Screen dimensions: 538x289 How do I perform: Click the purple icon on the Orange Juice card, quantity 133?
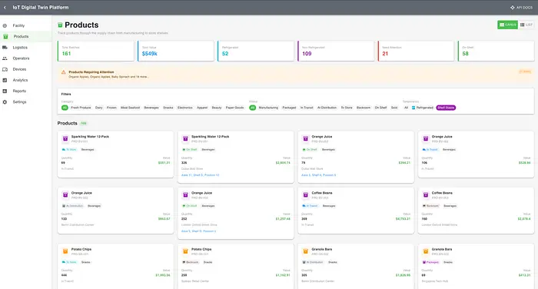click(x=65, y=195)
